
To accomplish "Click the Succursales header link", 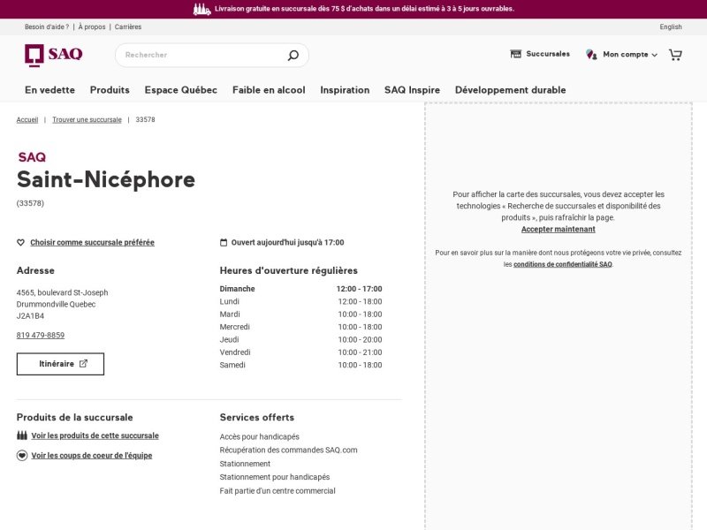I will 548,54.
